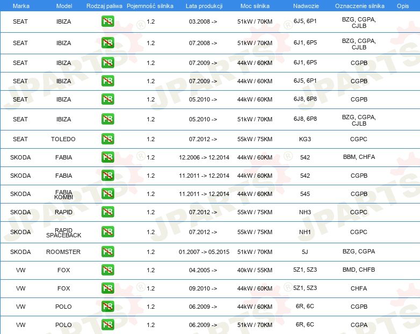Click petrol icon in RAPID NH3 row

click(107, 212)
